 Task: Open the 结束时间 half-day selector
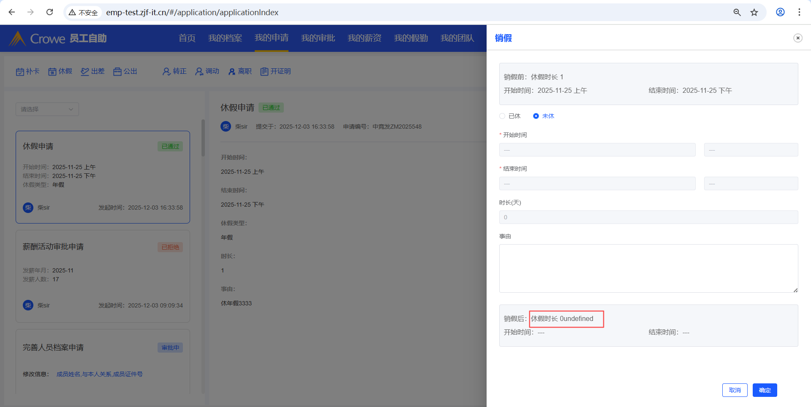751,183
